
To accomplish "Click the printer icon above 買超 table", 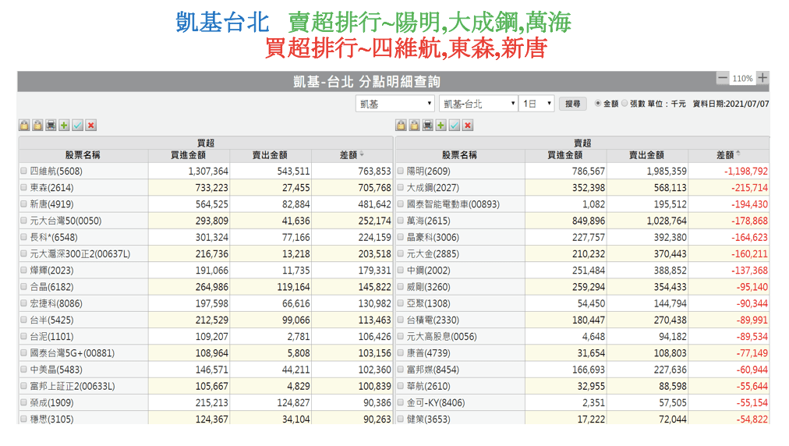I will (51, 125).
